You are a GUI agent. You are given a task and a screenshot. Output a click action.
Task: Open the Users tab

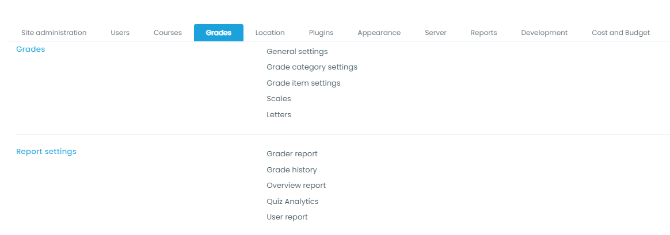tap(120, 33)
